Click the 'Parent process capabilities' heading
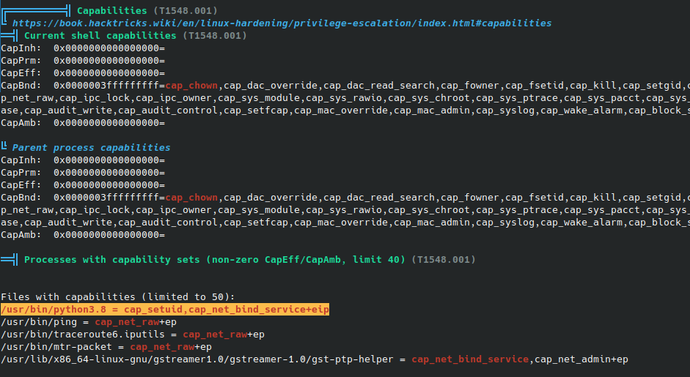Screen dimensions: 690x377 tap(91, 148)
